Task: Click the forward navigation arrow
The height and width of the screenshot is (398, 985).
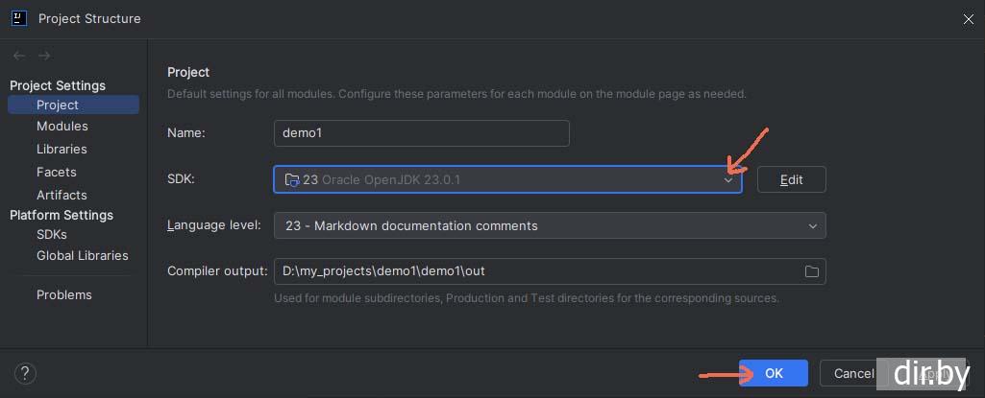Action: [x=44, y=56]
